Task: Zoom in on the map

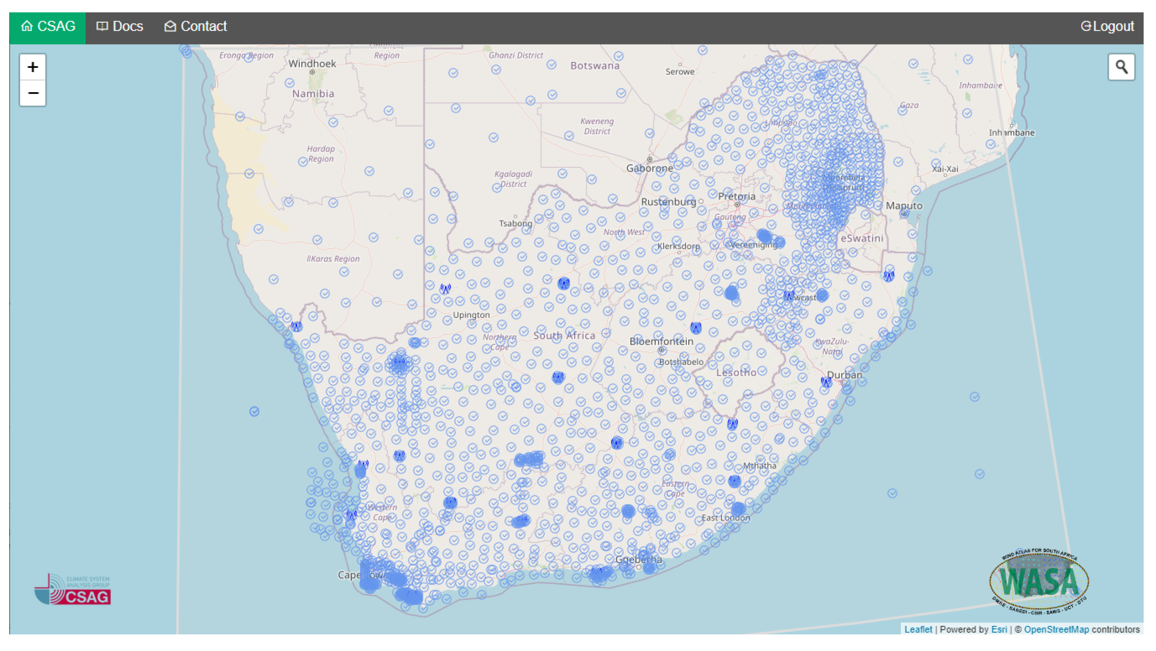Action: pyautogui.click(x=32, y=67)
